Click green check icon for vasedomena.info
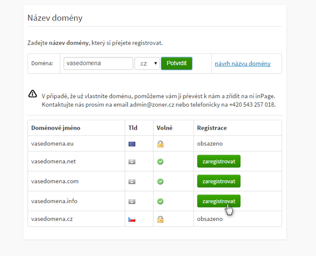 (x=160, y=201)
